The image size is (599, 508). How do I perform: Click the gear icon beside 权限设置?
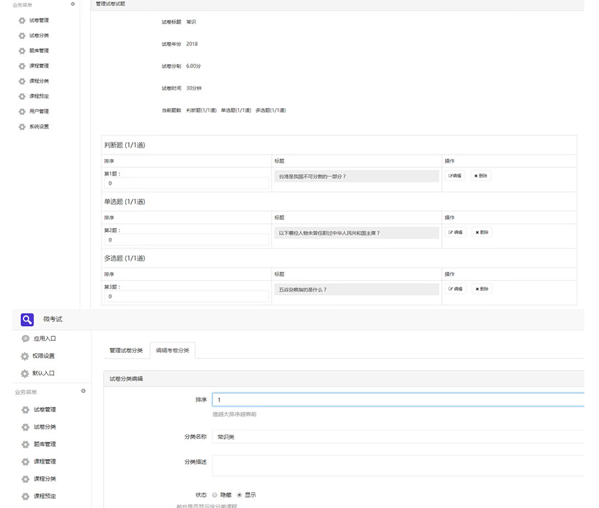(25, 356)
